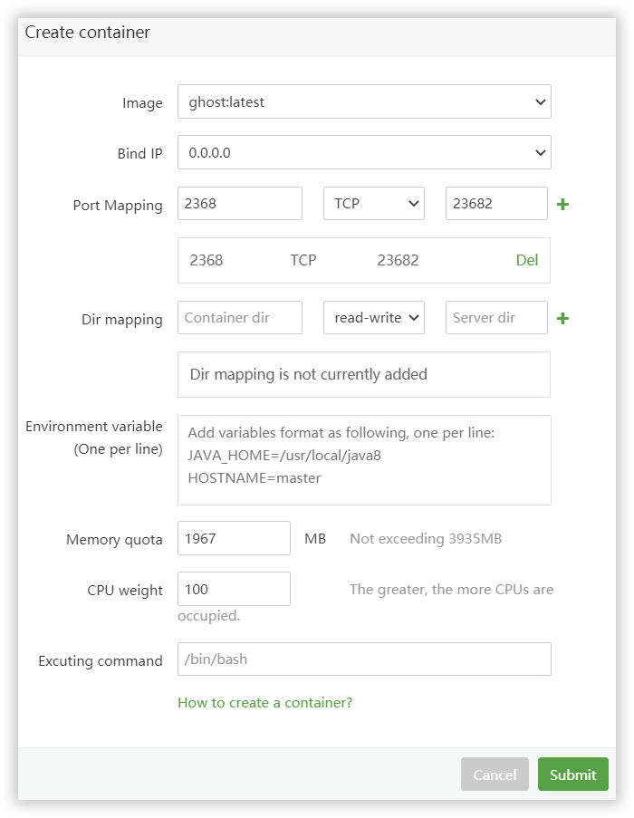Click the Excuting command input field
Screen dimensions: 634x818
click(x=363, y=659)
